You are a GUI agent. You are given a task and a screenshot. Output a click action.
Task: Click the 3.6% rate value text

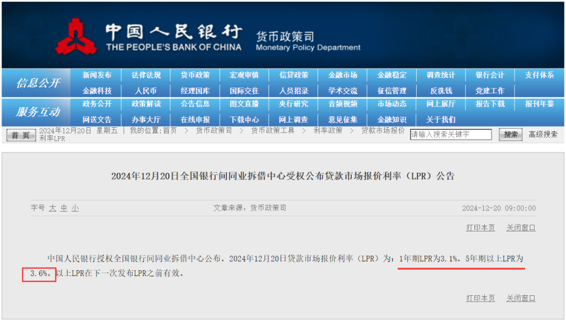click(39, 273)
